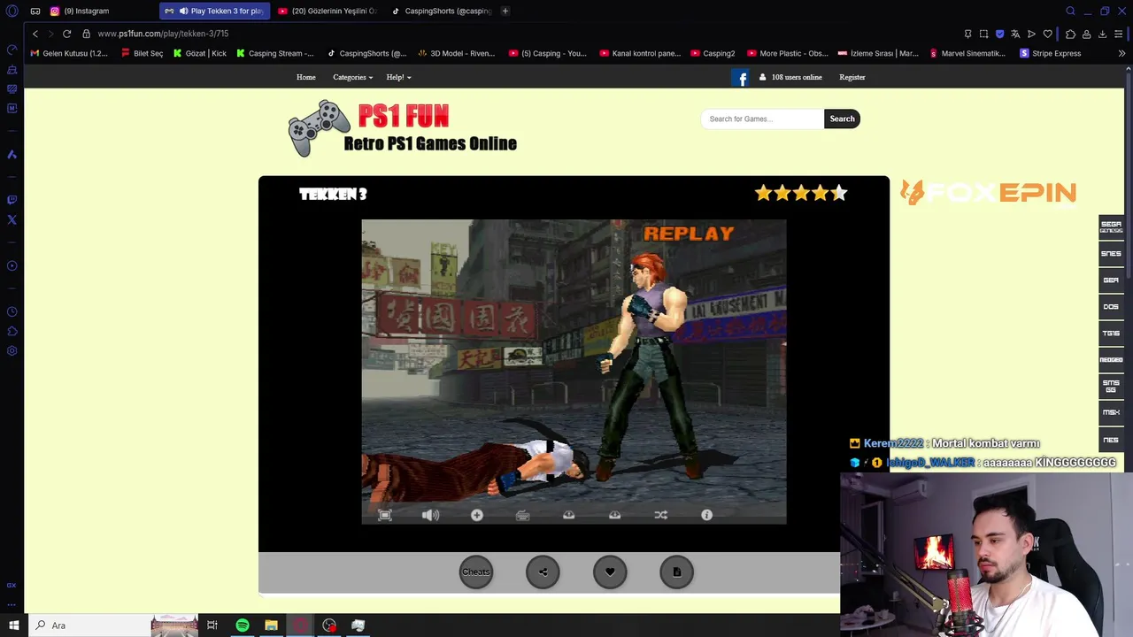Switch to the Gözlerinin Yeşilini YouTube tab
The width and height of the screenshot is (1133, 637).
pyautogui.click(x=328, y=11)
